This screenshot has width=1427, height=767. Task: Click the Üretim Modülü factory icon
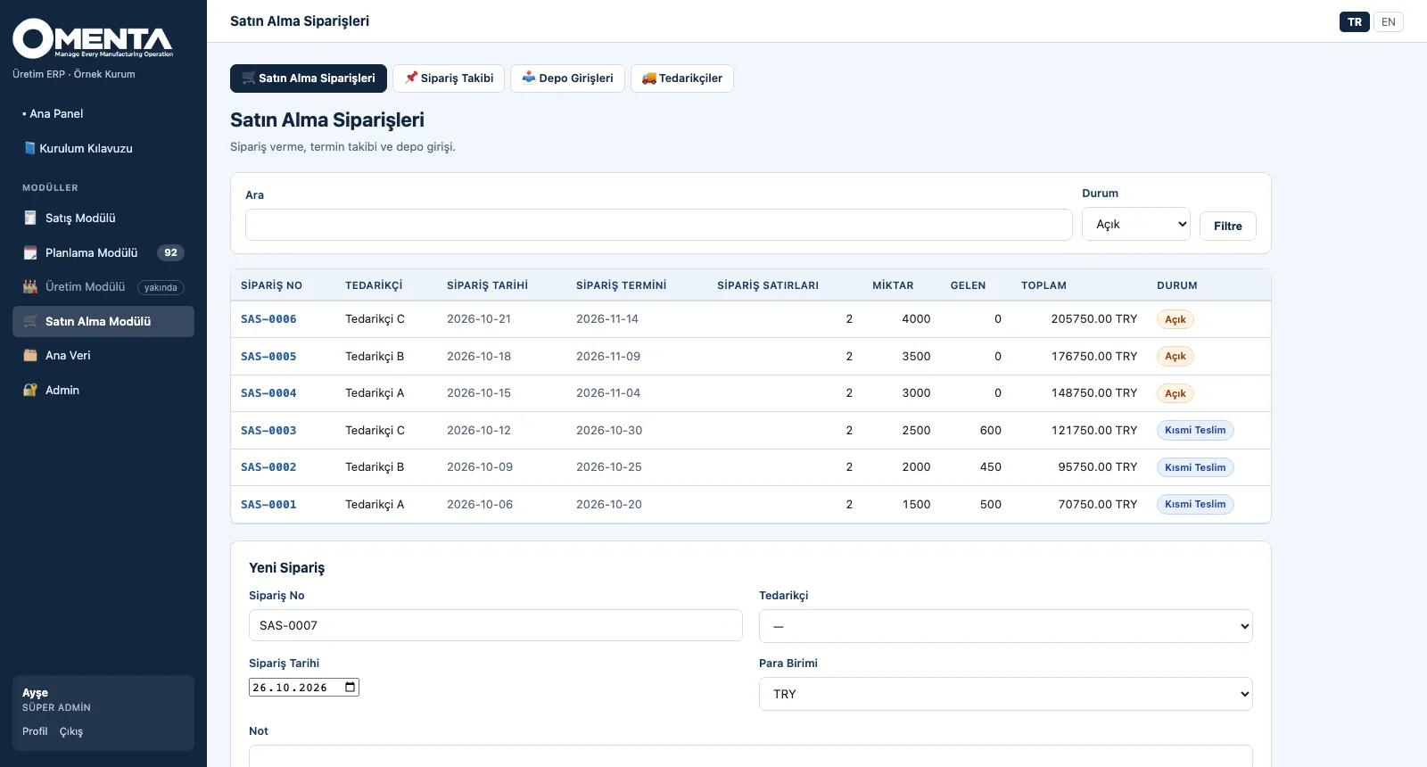30,286
